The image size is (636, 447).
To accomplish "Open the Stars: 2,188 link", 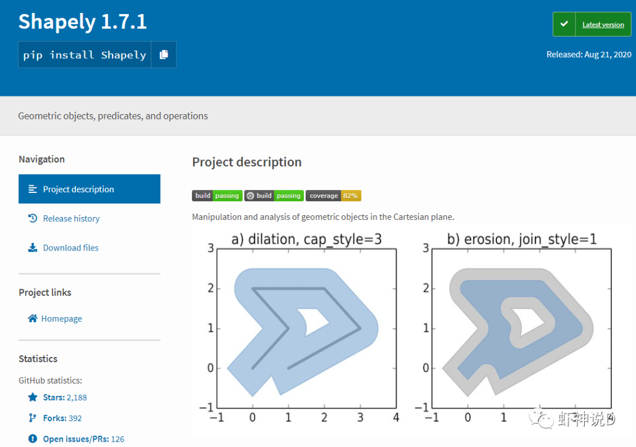I will pos(65,397).
